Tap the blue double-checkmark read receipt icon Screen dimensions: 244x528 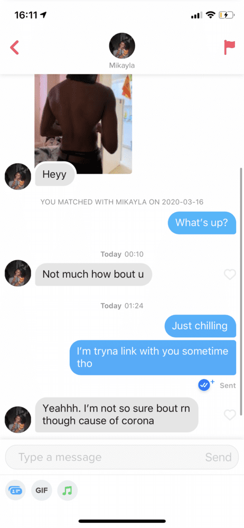(204, 385)
